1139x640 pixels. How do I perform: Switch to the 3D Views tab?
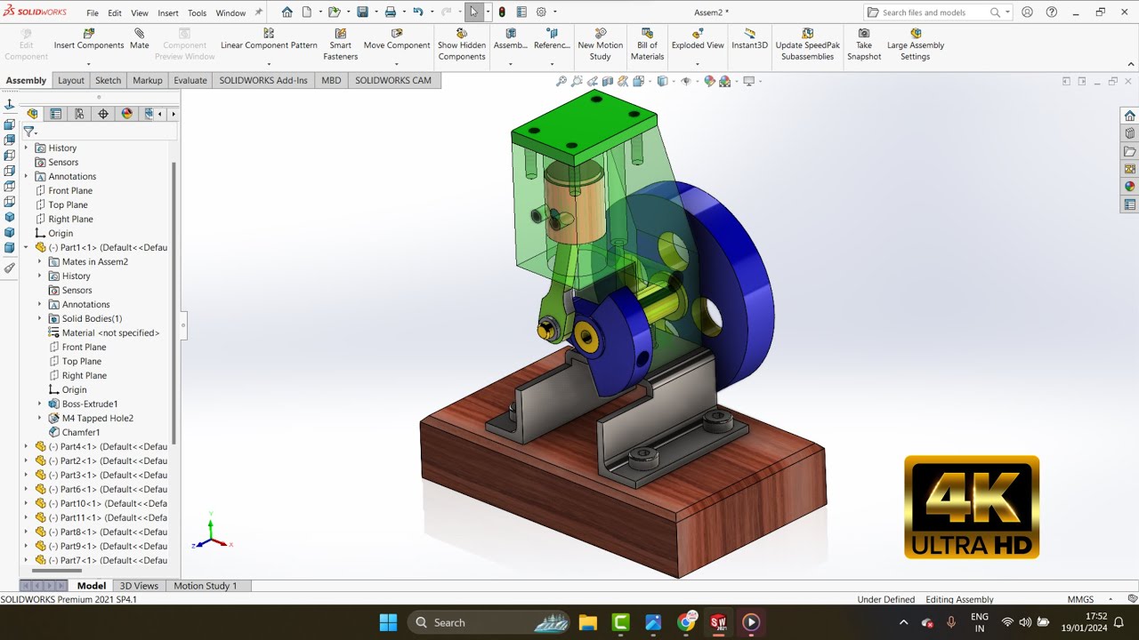(x=139, y=586)
